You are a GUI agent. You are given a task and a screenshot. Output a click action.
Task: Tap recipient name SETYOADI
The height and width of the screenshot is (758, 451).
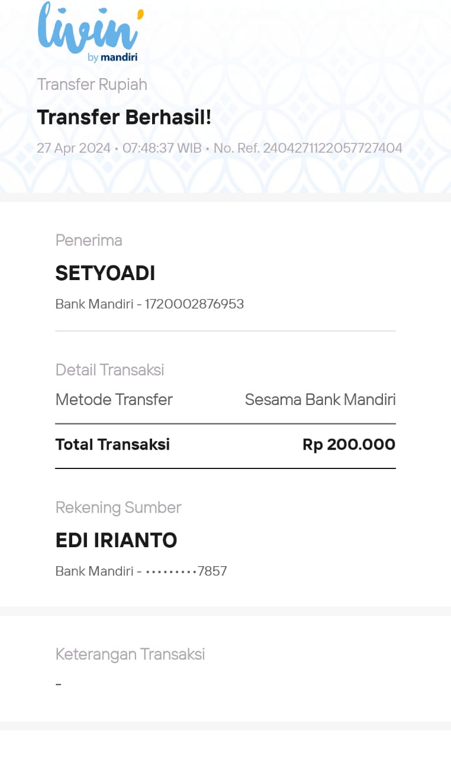click(x=105, y=273)
